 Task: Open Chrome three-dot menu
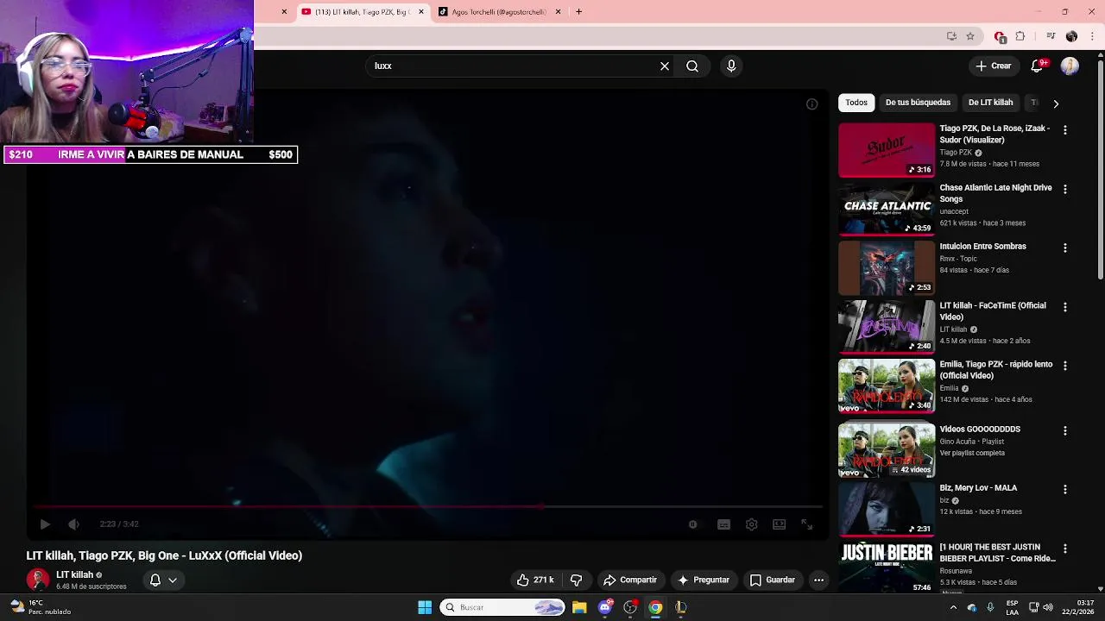click(1093, 36)
